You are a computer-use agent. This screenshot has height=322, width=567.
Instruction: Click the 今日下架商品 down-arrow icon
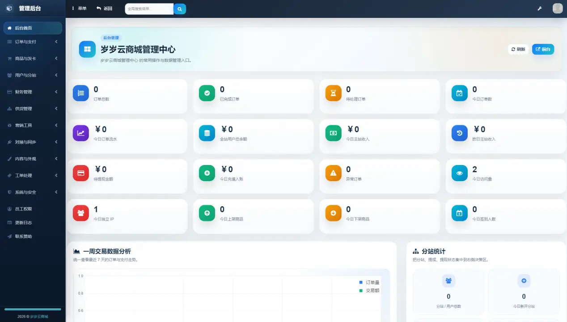point(334,213)
